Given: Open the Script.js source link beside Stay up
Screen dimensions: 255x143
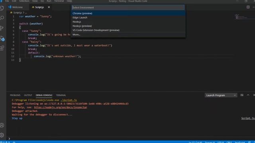Looking at the screenshot, I should pyautogui.click(x=248, y=118).
